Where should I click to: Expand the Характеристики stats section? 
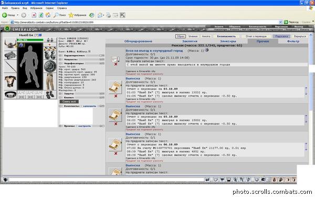[x=60, y=56]
